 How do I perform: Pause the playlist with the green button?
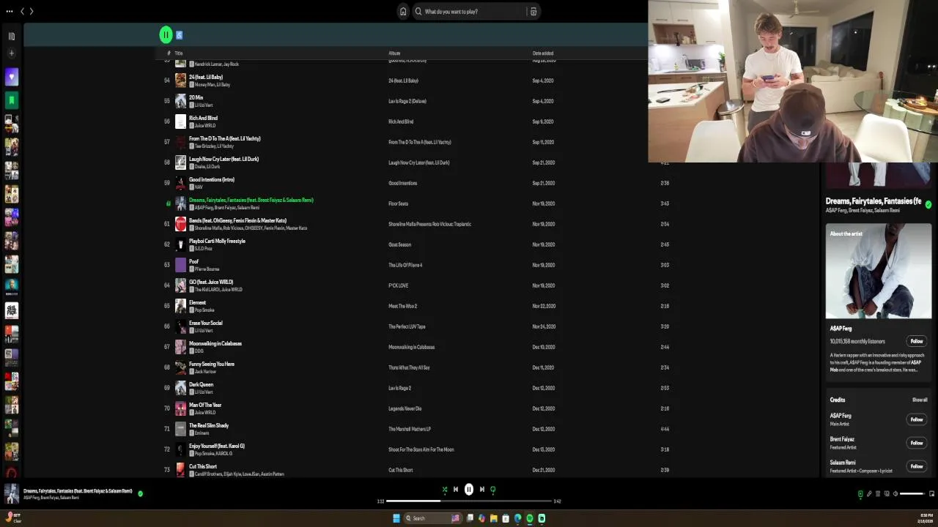point(166,34)
